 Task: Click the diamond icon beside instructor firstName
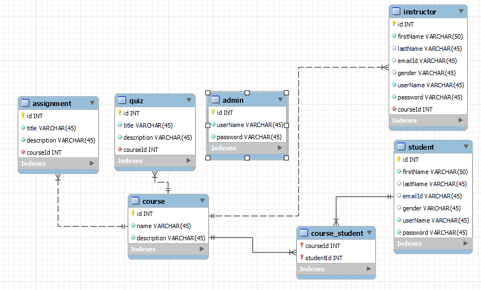point(394,36)
